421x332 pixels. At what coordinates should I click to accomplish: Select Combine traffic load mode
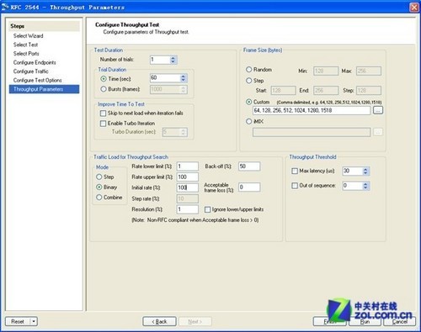(x=99, y=198)
